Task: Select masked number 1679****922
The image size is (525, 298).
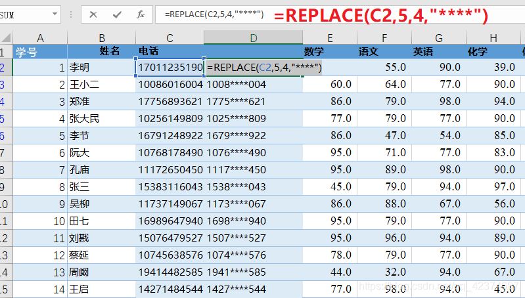Action: pos(254,136)
